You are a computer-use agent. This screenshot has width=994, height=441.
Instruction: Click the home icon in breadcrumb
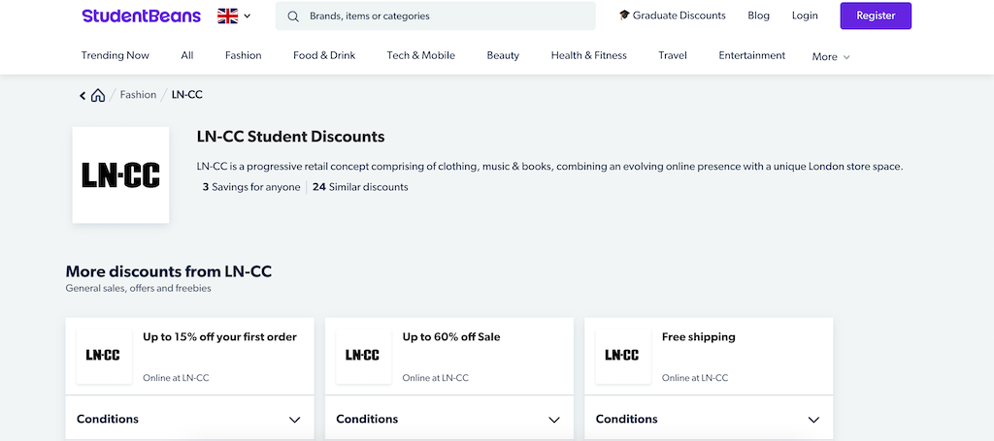click(x=98, y=96)
